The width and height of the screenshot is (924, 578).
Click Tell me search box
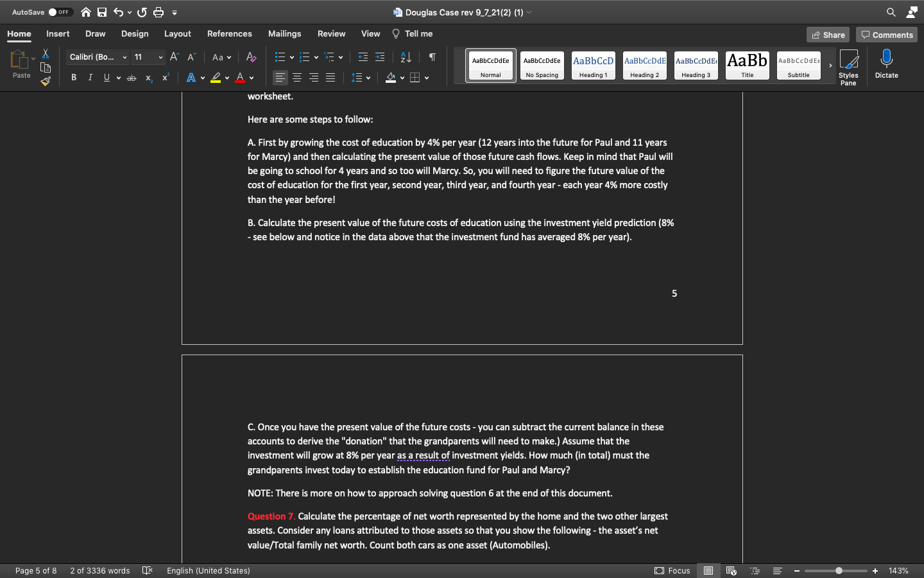tap(413, 34)
